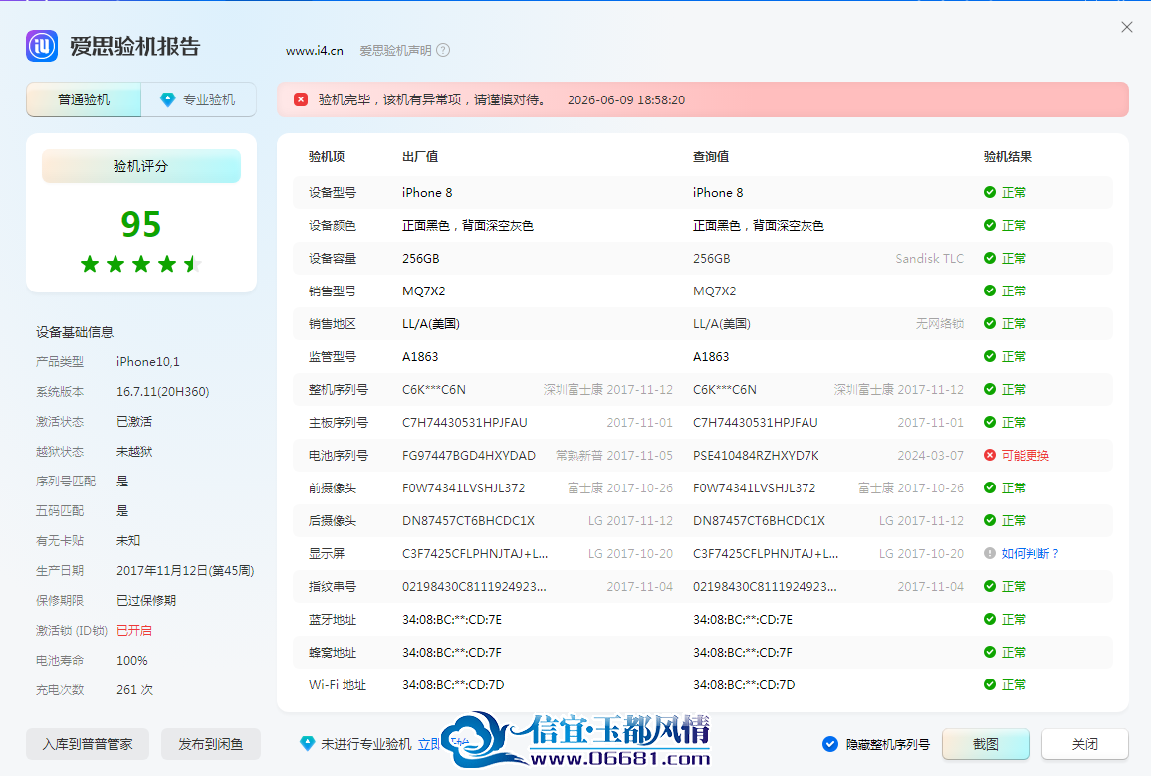Click system version 16.7.11(20H360)
This screenshot has width=1151, height=776.
click(x=163, y=392)
